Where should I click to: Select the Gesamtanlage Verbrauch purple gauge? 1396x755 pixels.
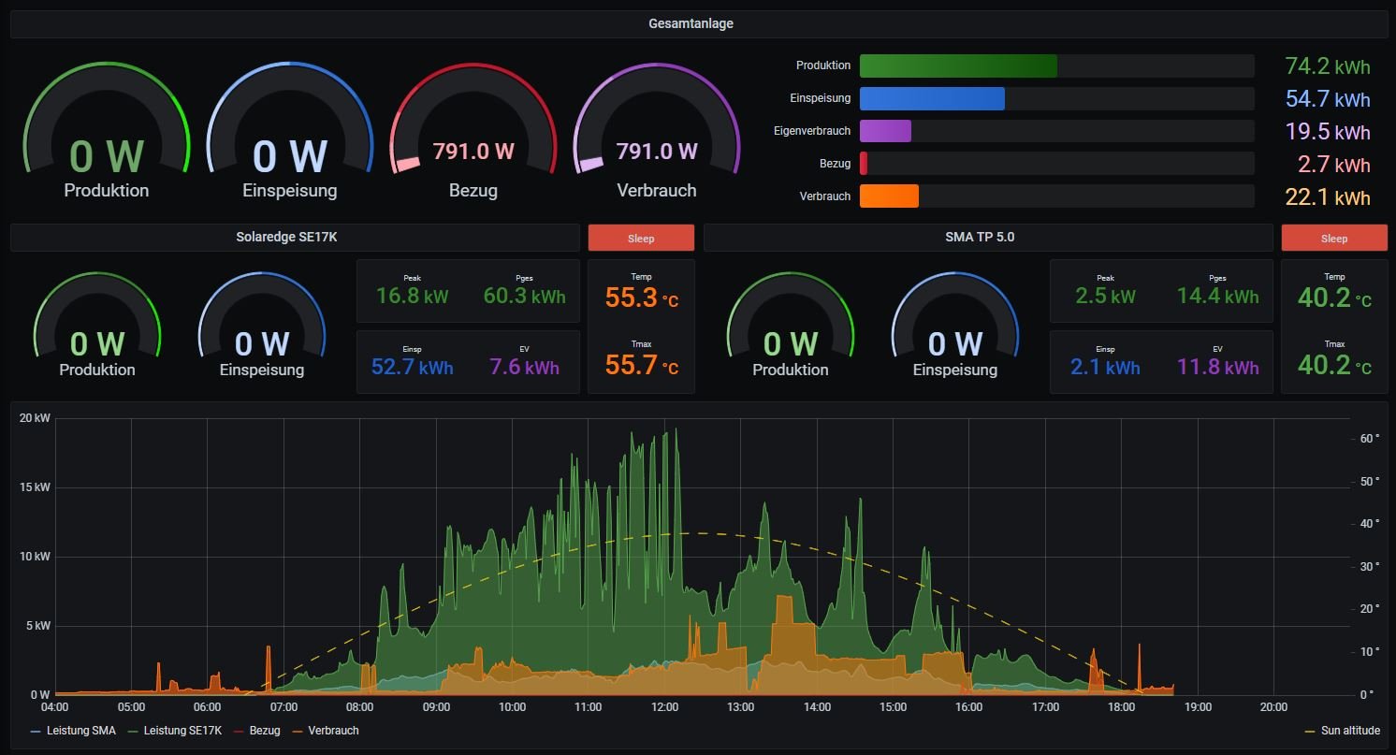tap(656, 131)
